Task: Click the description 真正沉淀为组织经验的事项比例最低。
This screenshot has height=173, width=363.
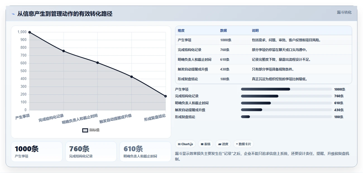Action: 280,79
